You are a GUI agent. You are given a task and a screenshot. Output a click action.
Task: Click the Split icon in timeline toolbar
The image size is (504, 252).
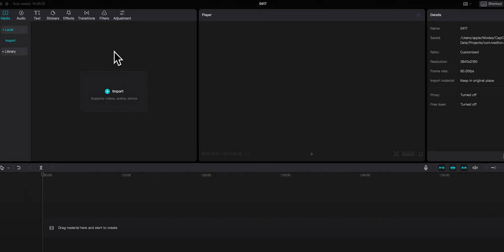coord(41,168)
